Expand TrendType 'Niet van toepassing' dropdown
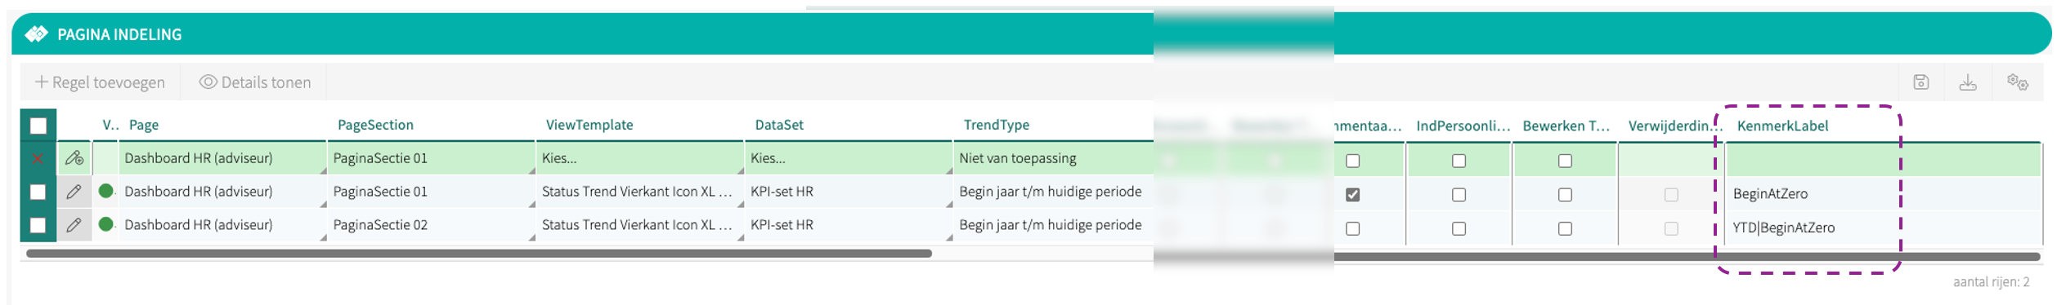Screen dimensions: 2066x305 click(x=1053, y=158)
